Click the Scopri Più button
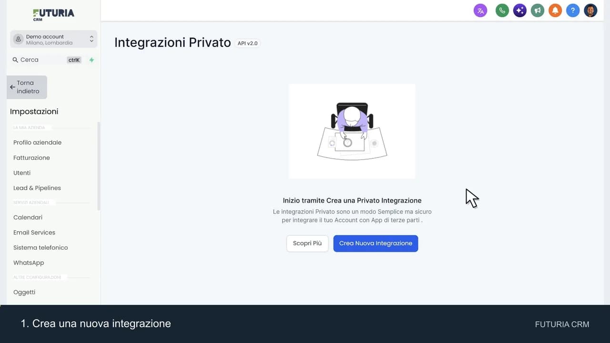The image size is (610, 343). tap(307, 243)
